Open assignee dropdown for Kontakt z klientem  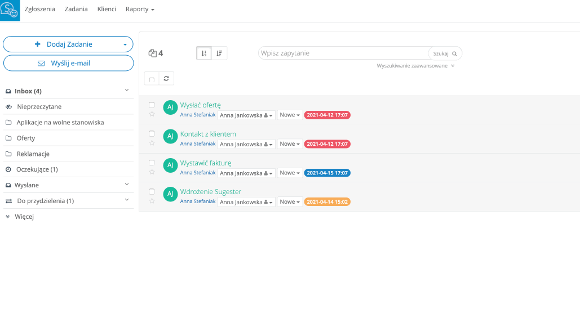pyautogui.click(x=246, y=144)
